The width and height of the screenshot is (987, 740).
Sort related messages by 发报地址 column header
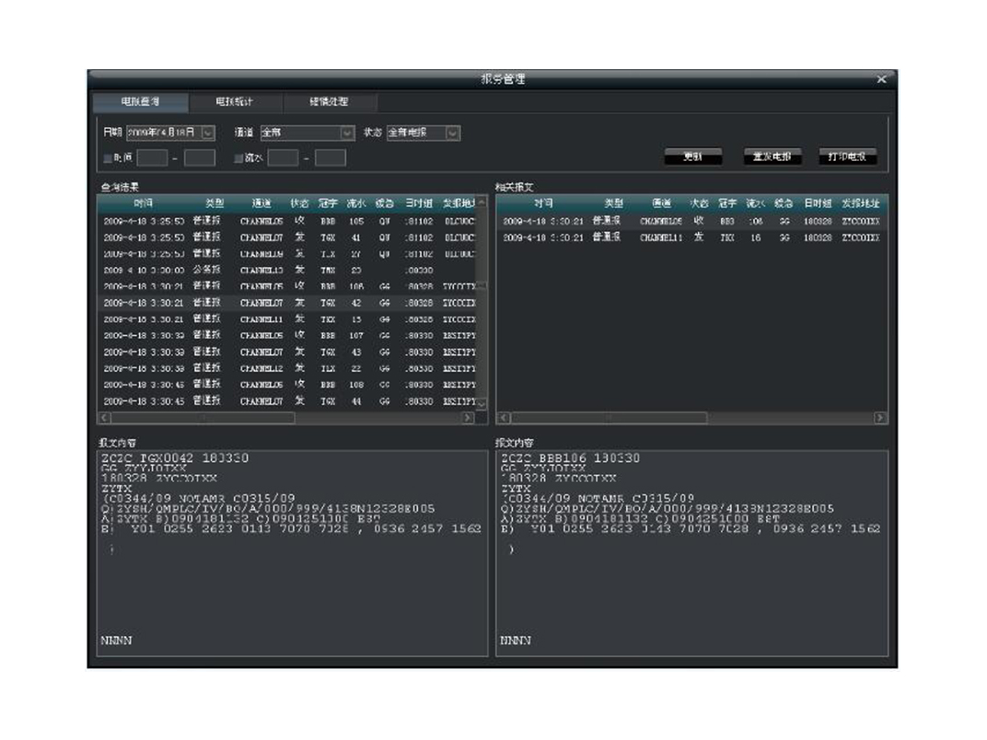(x=861, y=203)
